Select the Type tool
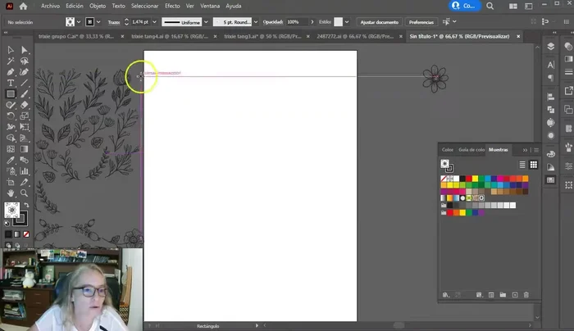Screen dimensions: 574x331 11,83
